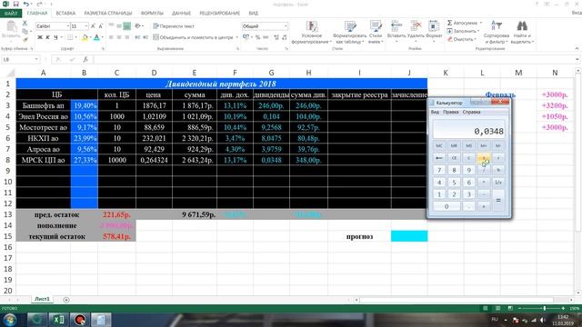The width and height of the screenshot is (582, 327).
Task: Select the Лист1 sheet tab
Action: pos(42,299)
